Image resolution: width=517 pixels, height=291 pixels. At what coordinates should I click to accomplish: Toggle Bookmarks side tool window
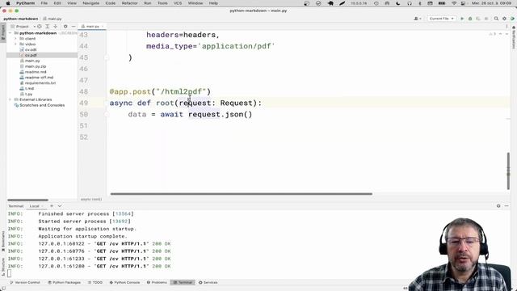3,241
